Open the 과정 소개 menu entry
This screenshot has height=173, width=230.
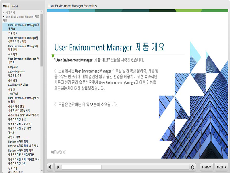(10, 12)
